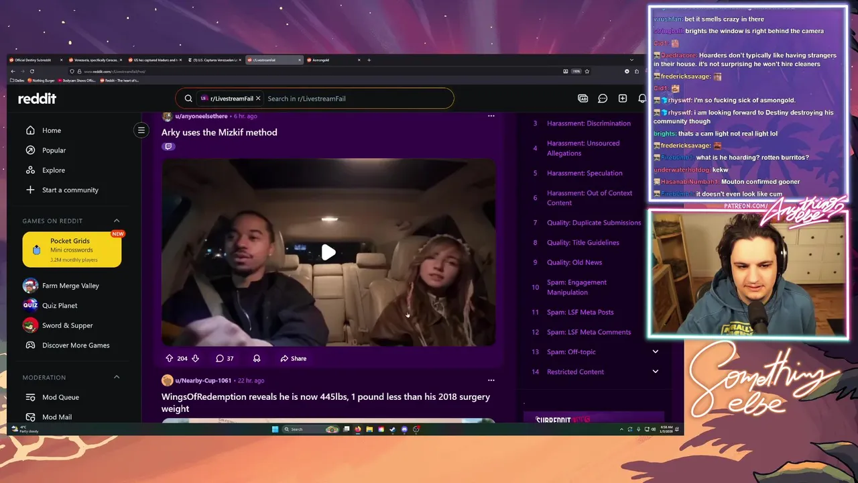Screen dimensions: 858x483
Task: Share the Arky Mizkif post
Action: tap(294, 358)
